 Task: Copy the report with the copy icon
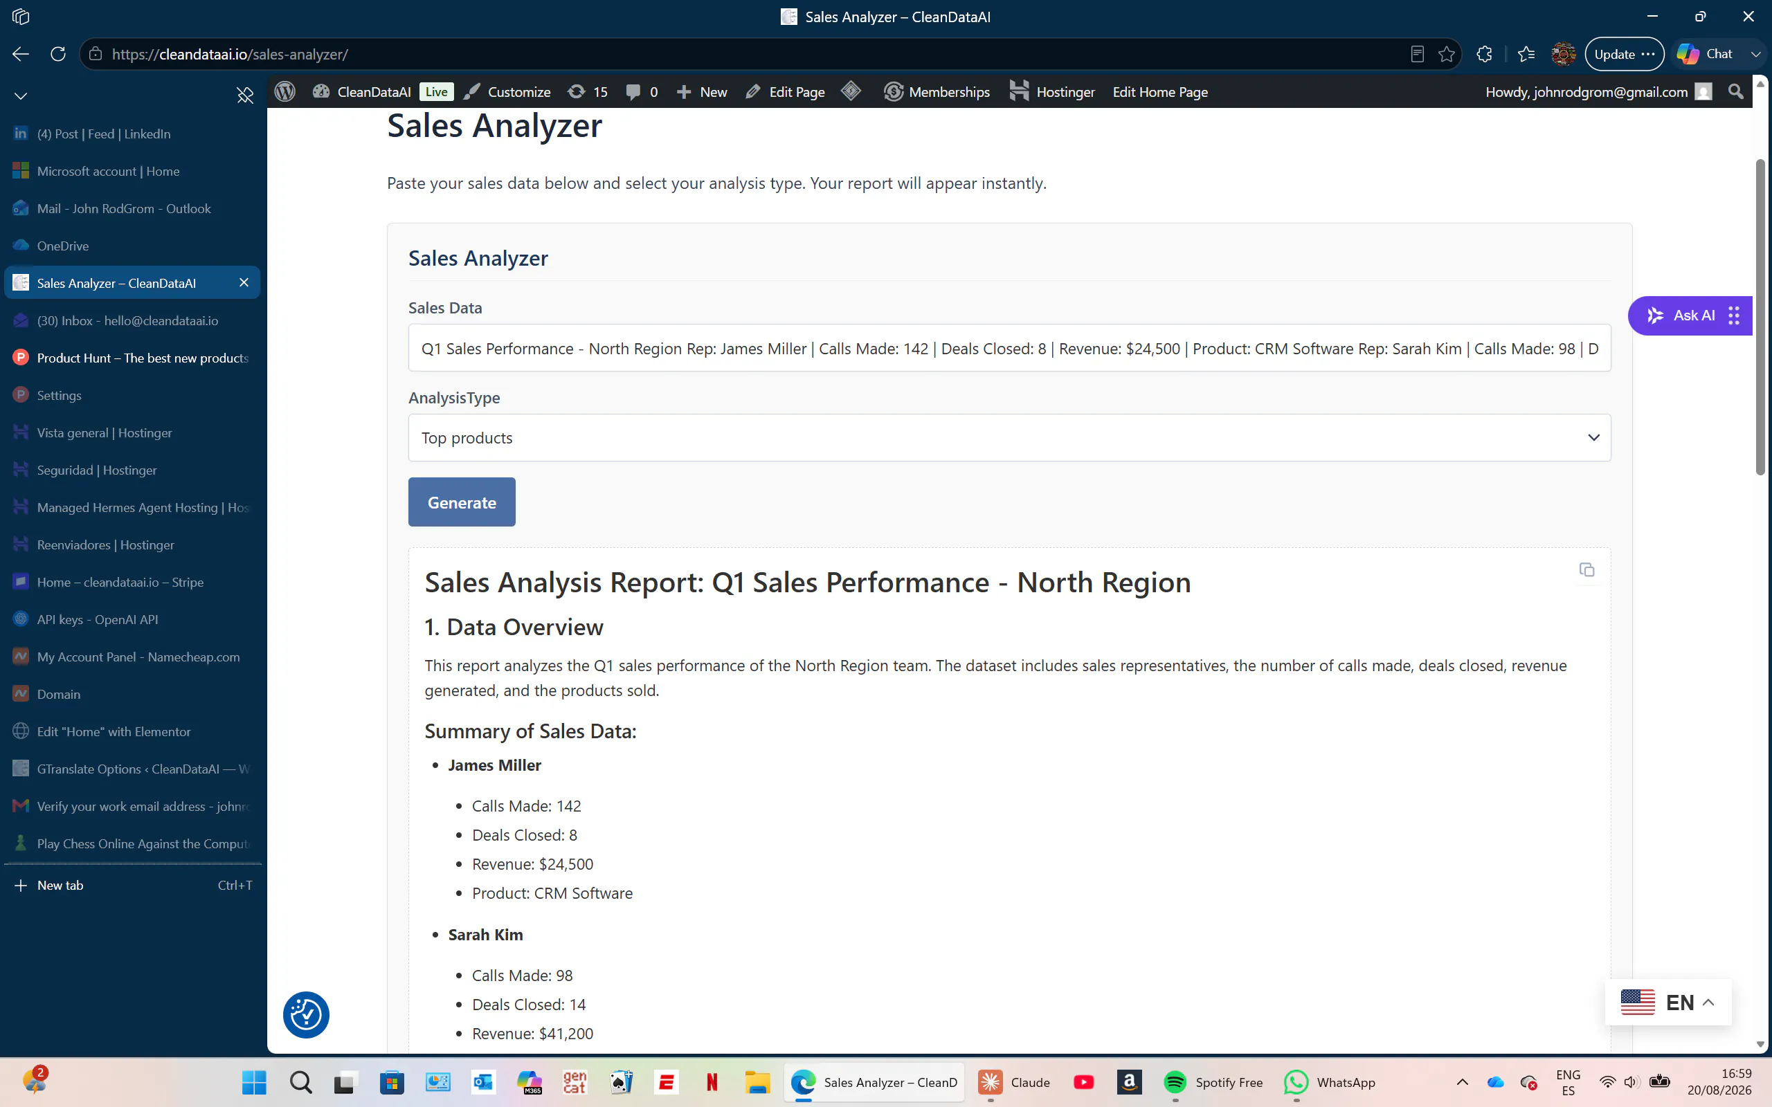[1586, 569]
